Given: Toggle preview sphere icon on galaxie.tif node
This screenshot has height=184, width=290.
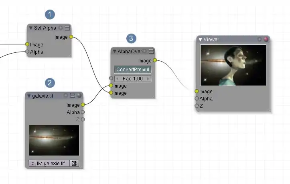Looking at the screenshot, I should pyautogui.click(x=79, y=95).
